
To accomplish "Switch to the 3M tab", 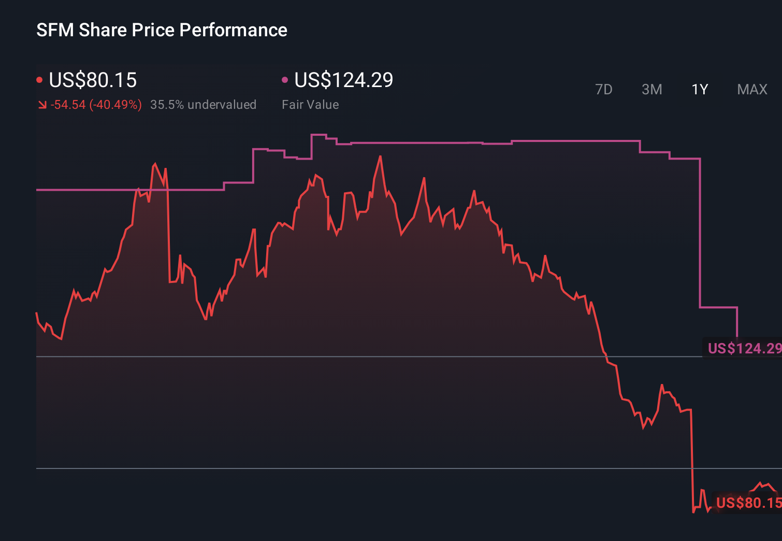I will click(651, 89).
